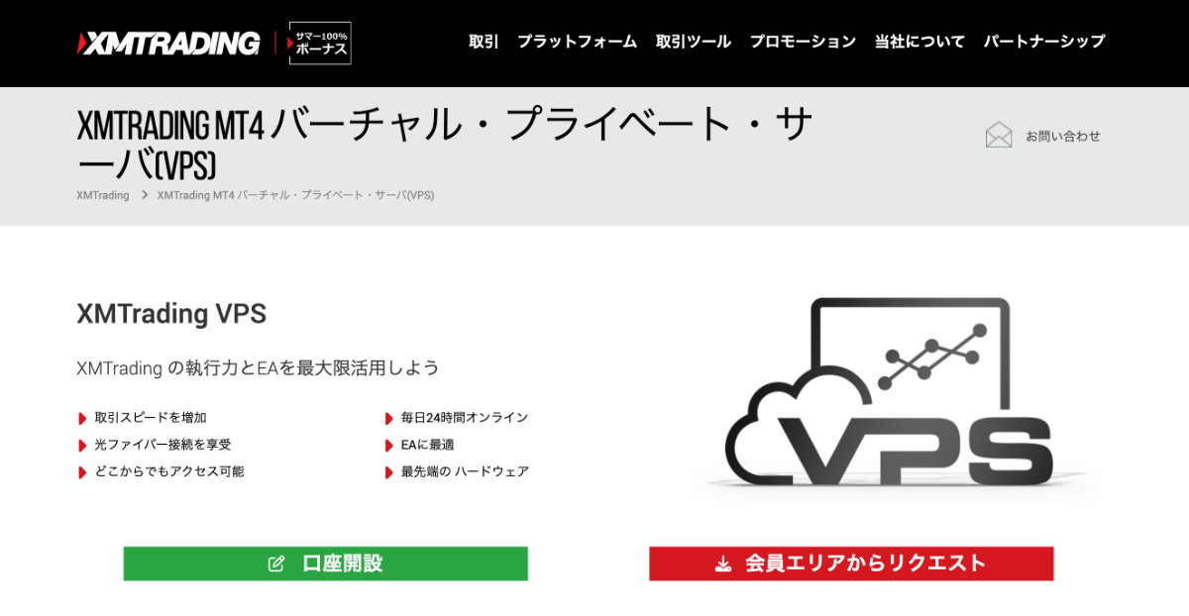Image resolution: width=1189 pixels, height=616 pixels.
Task: Click the download icon on request button
Action: tap(723, 565)
